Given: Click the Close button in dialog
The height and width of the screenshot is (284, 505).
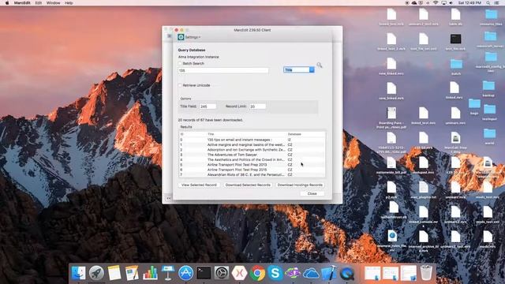Looking at the screenshot, I should click(x=312, y=193).
